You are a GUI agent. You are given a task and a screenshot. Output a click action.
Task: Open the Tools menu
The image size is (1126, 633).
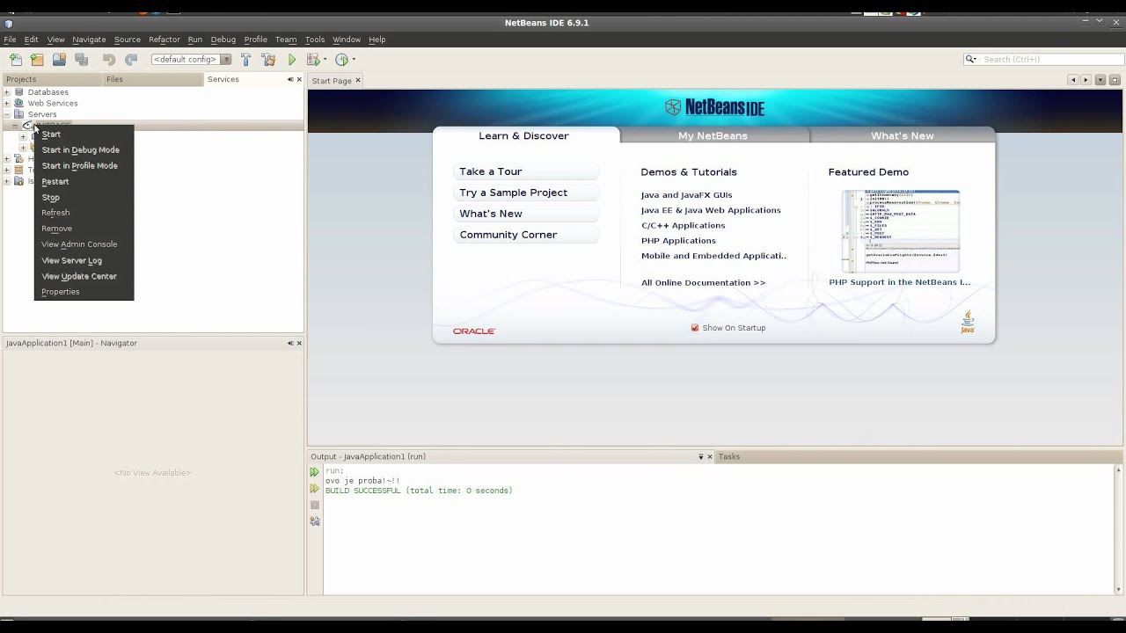coord(315,40)
